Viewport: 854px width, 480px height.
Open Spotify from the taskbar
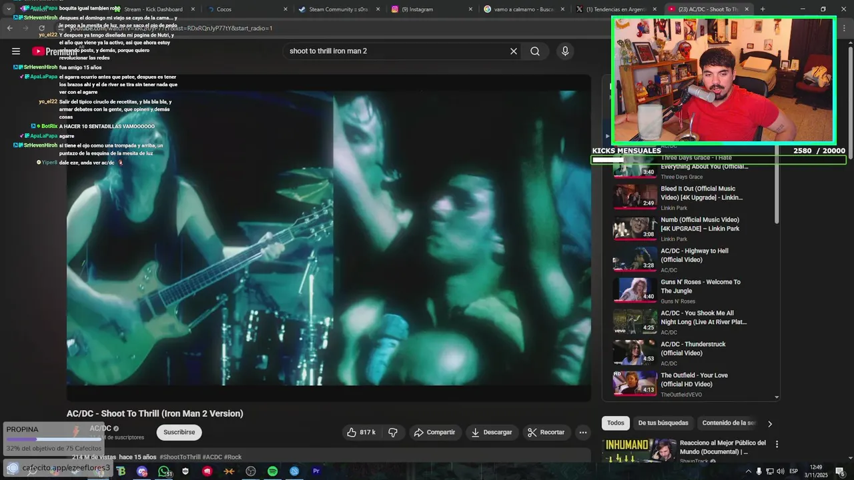pyautogui.click(x=273, y=471)
